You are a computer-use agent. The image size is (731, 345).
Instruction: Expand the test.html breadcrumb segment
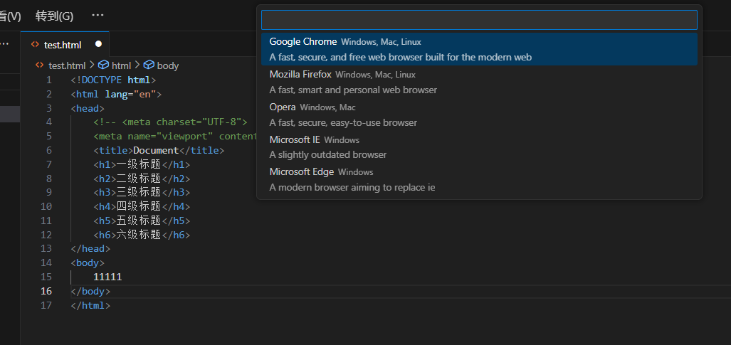point(66,65)
